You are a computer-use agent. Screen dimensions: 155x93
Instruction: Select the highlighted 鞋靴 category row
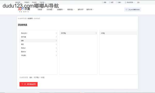38,41
